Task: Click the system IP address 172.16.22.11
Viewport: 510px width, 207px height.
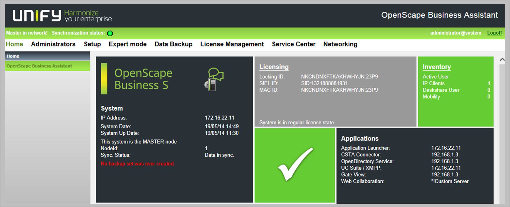Action: 219,118
